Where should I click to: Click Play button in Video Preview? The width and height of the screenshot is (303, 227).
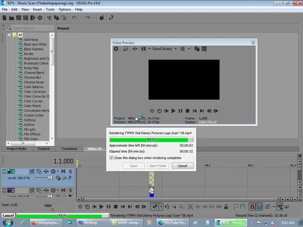(173, 111)
